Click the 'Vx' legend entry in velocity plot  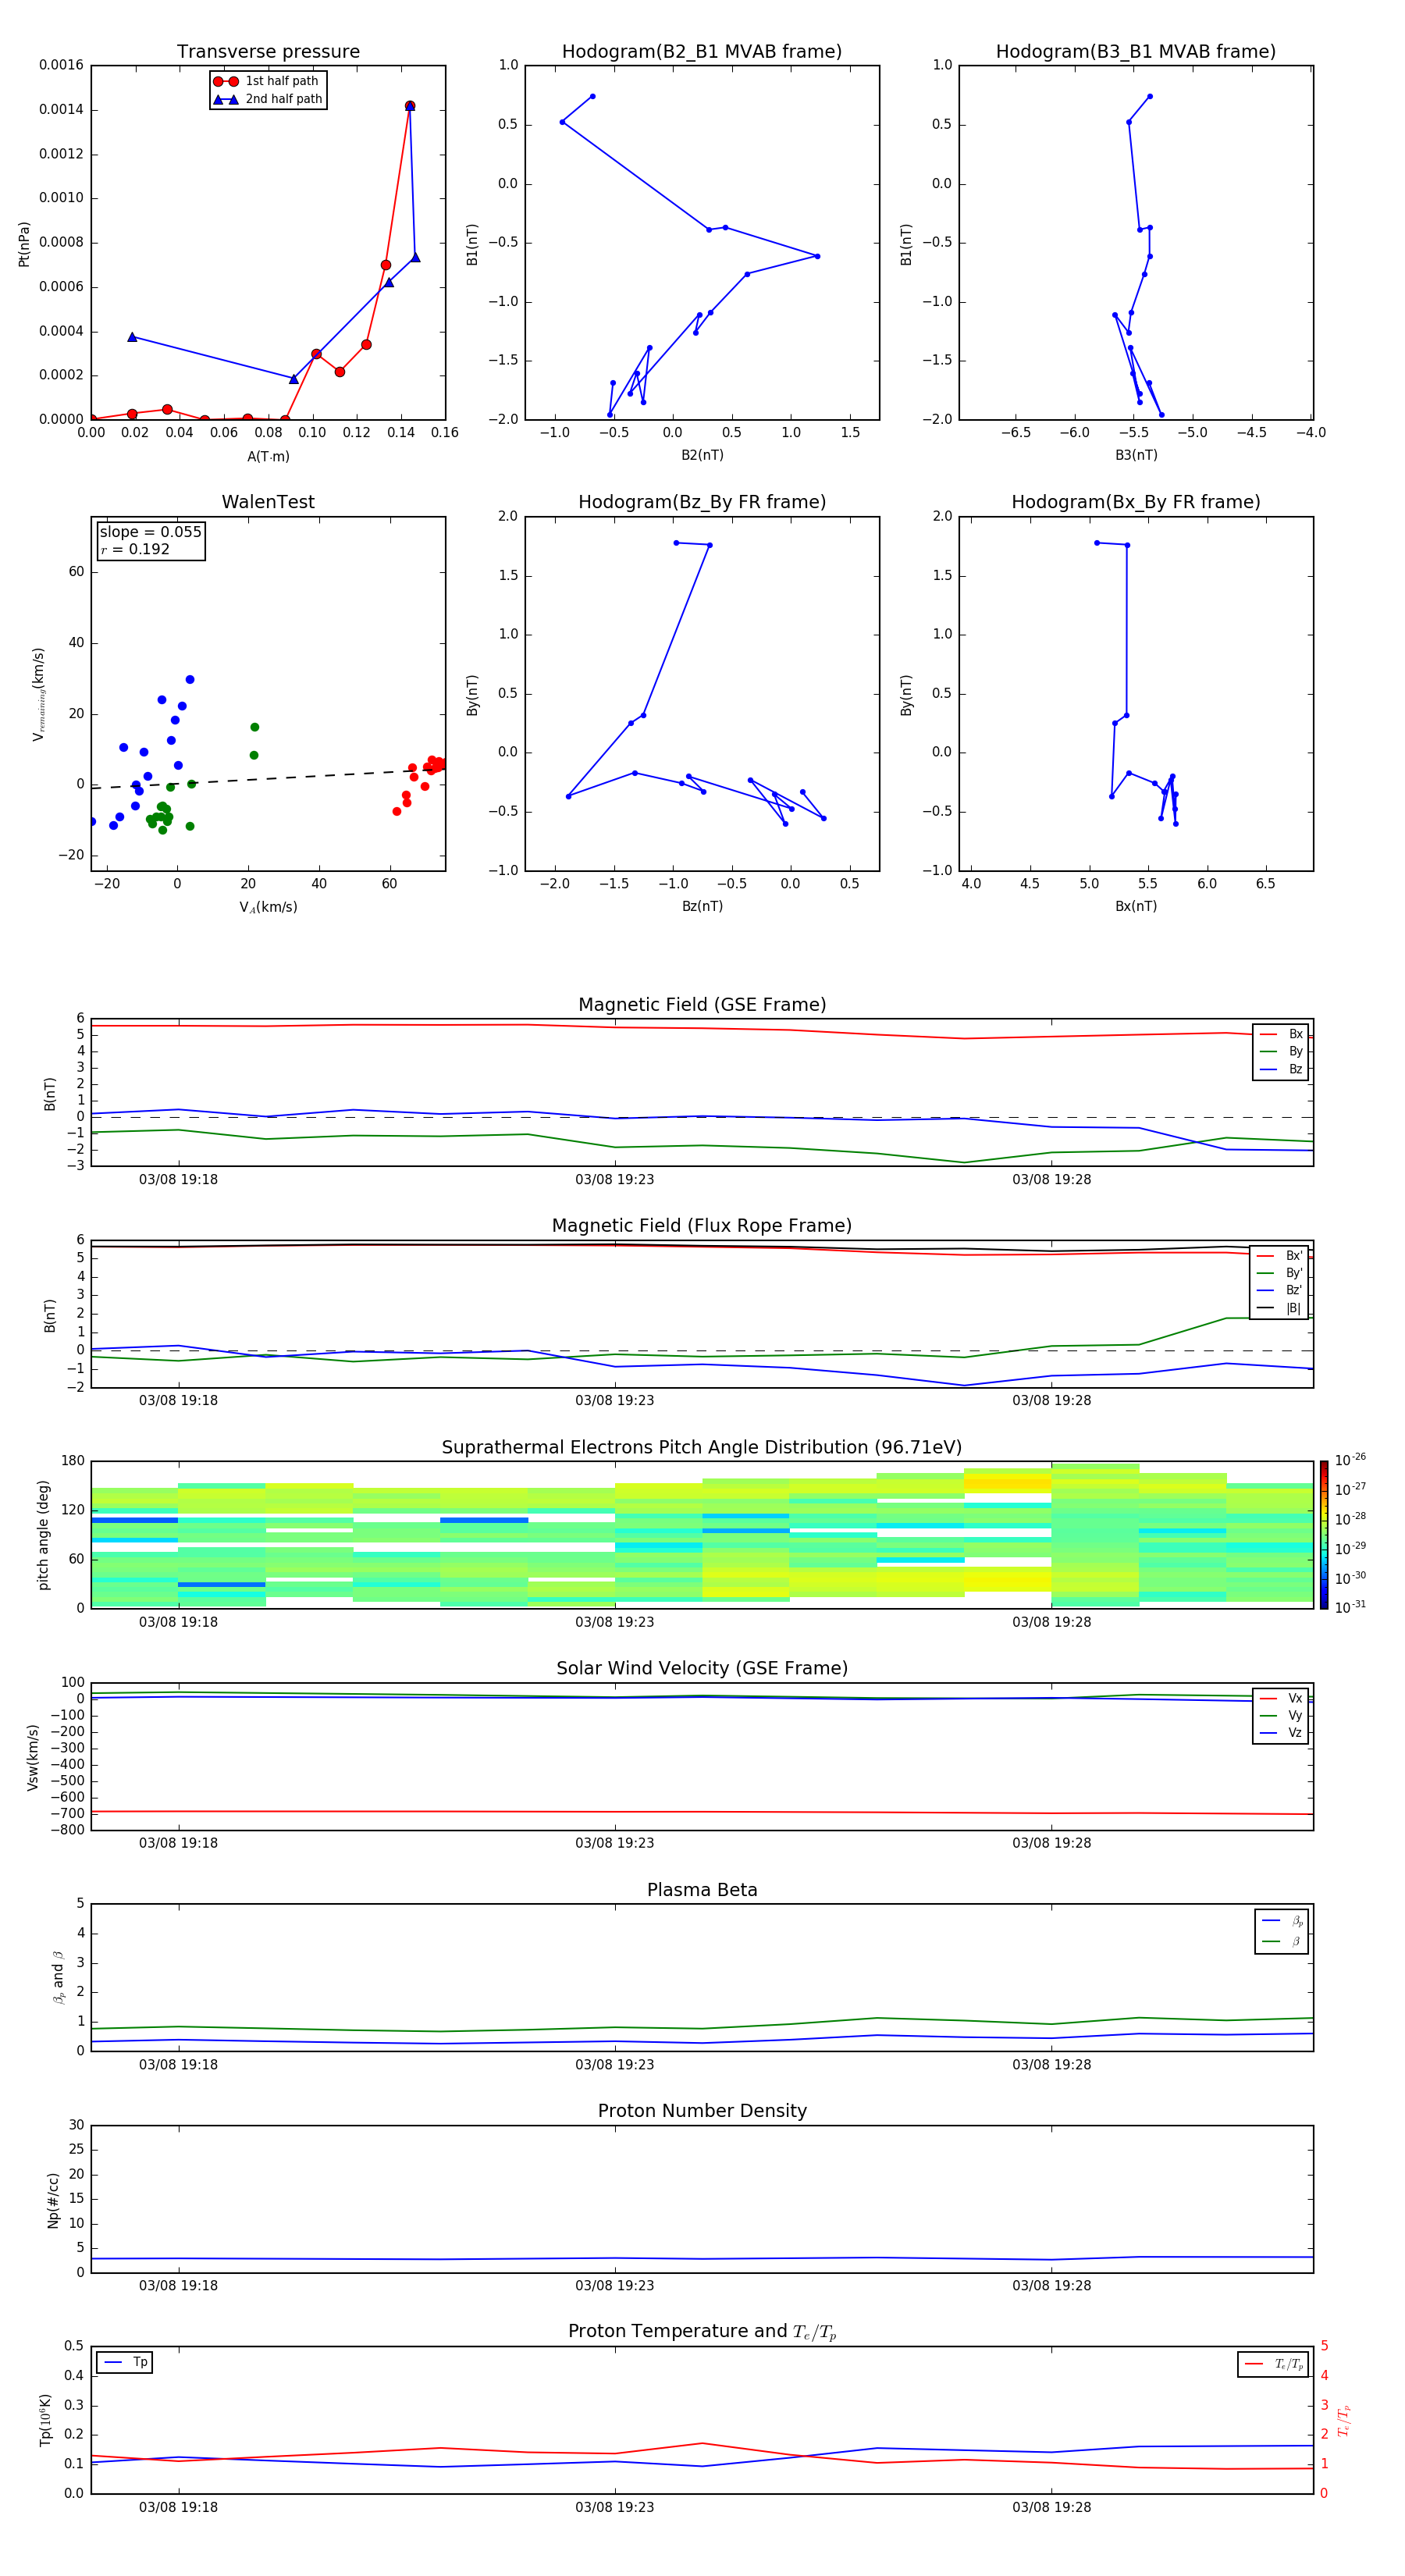1281,1698
